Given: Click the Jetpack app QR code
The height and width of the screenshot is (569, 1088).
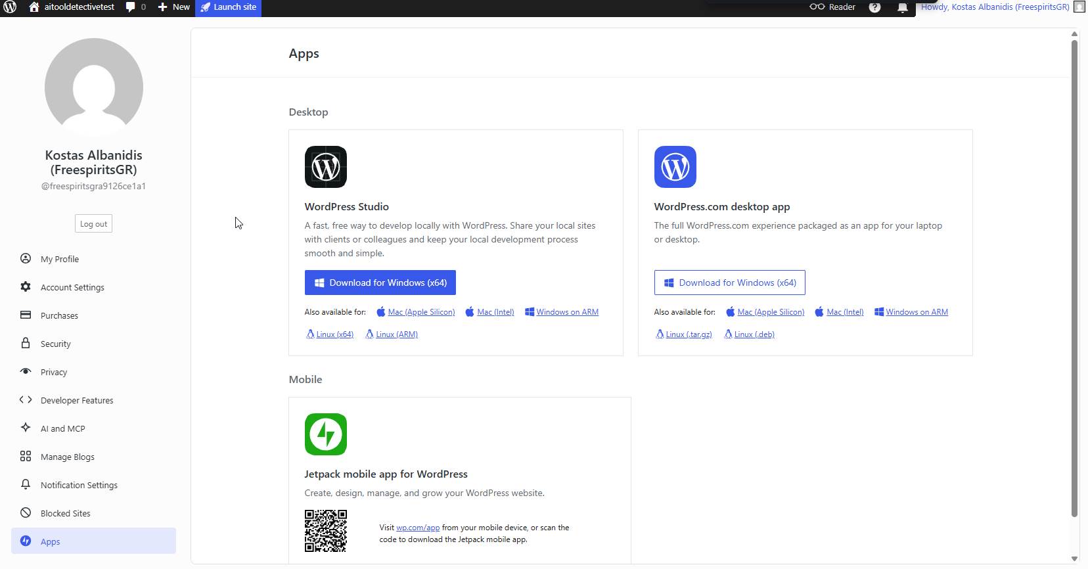Looking at the screenshot, I should click(326, 531).
